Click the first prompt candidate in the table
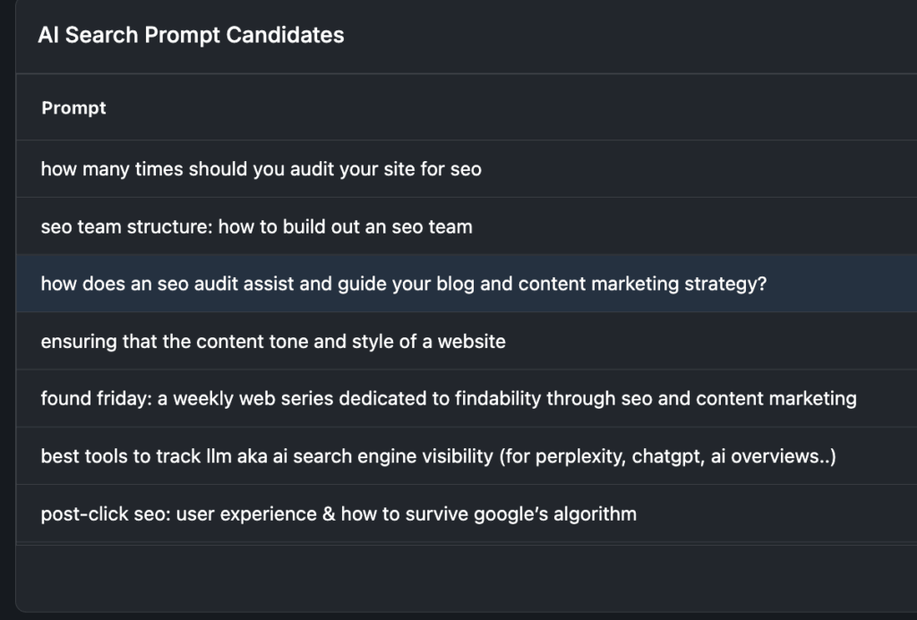Screen dimensions: 917x620 point(261,169)
